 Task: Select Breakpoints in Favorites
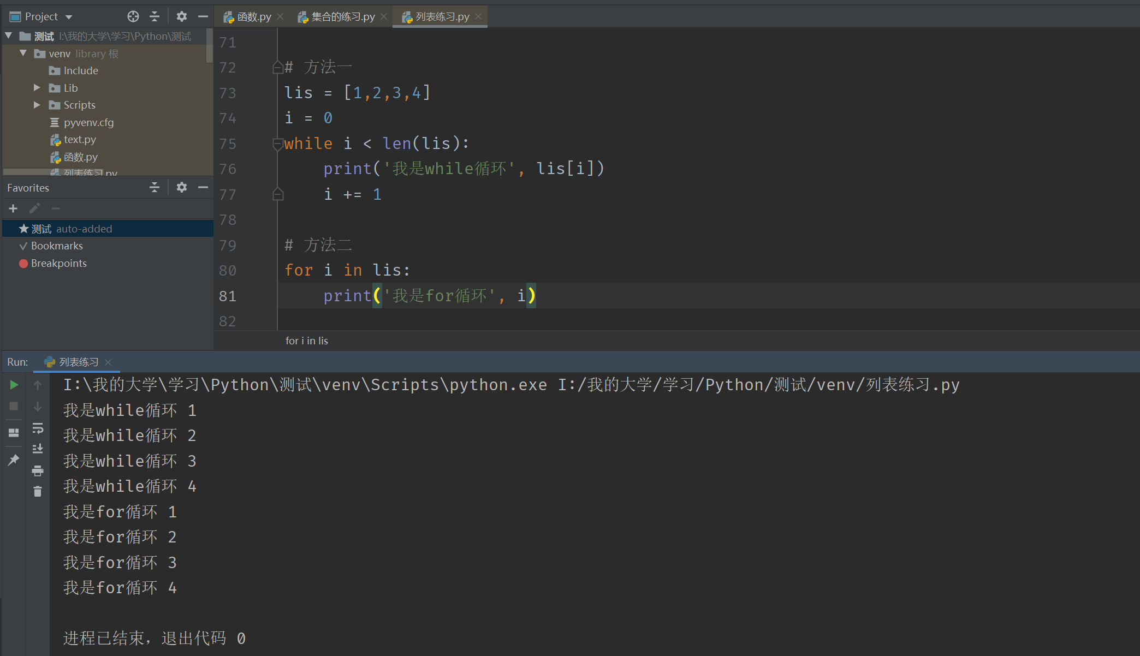58,263
